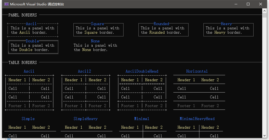
Task: Click the 'MinimalHeavyHead' table title
Action: (197, 119)
